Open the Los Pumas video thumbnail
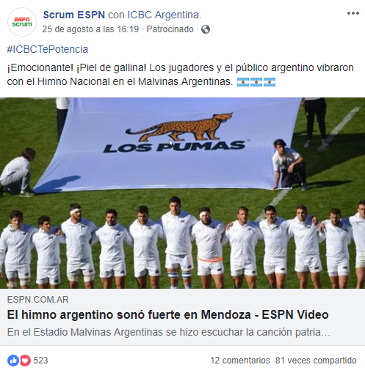 pos(182,193)
